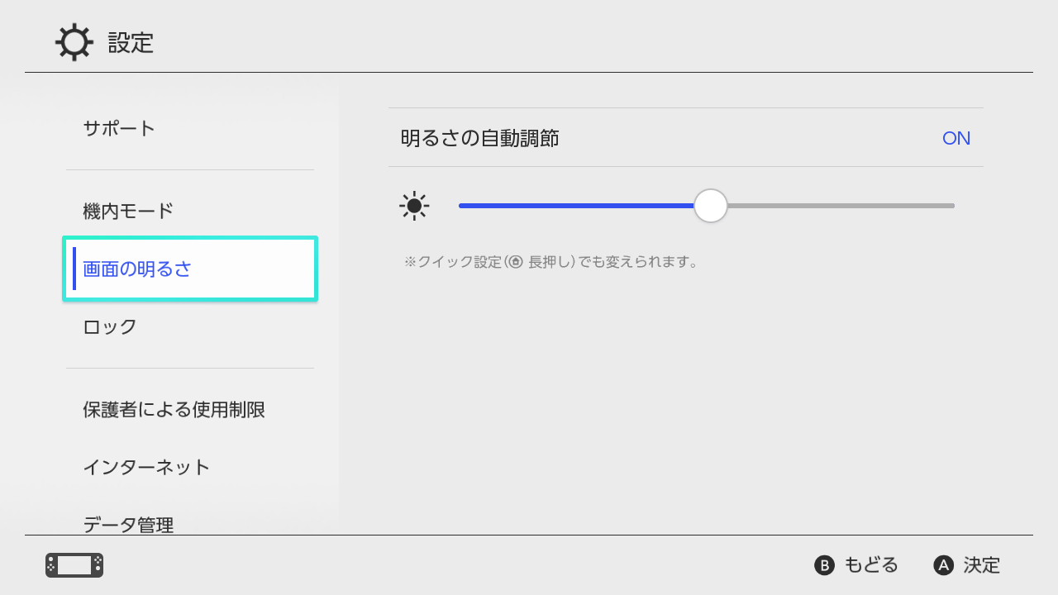
Task: Confirm with 決定
Action: (x=967, y=565)
